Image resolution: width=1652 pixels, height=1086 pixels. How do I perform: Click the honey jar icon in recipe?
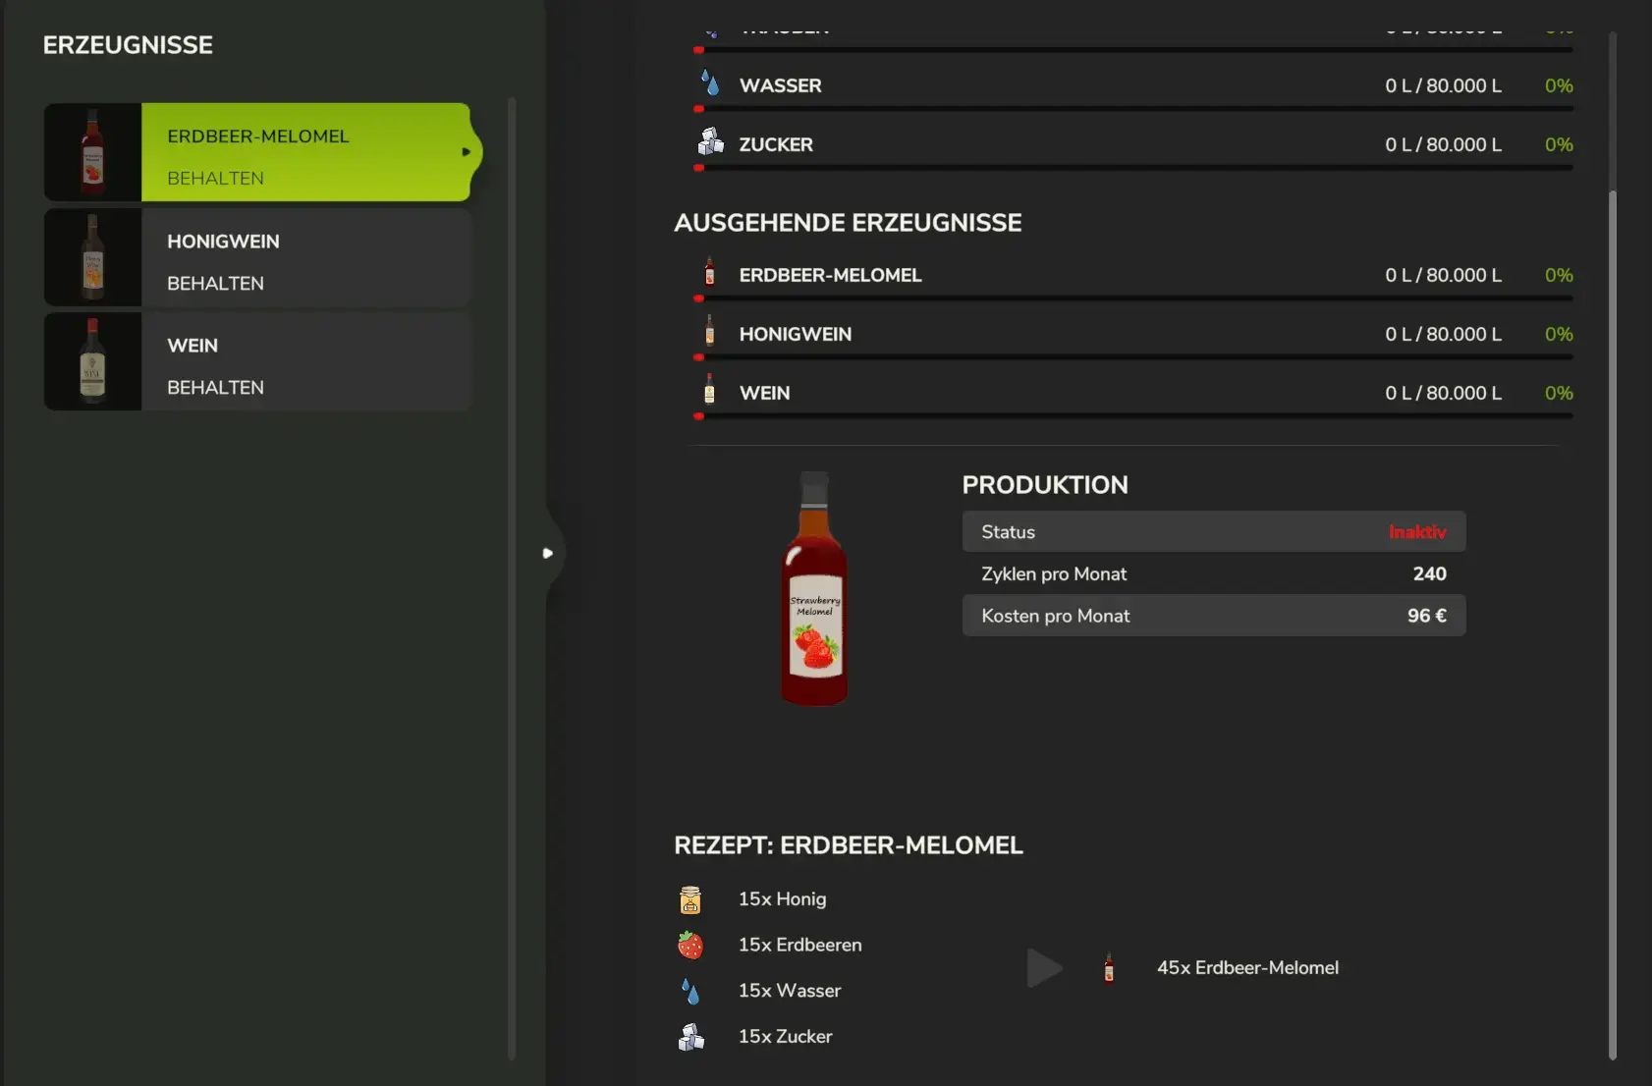tap(690, 899)
